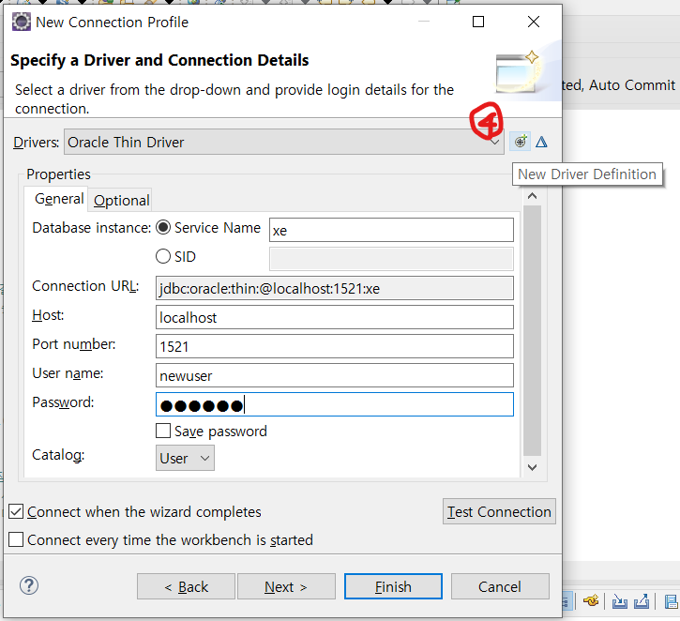The width and height of the screenshot is (680, 621).
Task: Enable Connect every time the workbench is started
Action: (16, 540)
